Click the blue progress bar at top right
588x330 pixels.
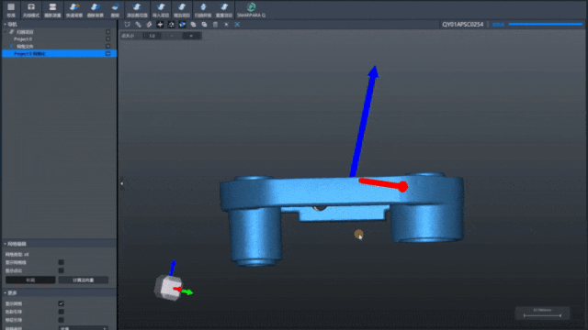point(546,25)
